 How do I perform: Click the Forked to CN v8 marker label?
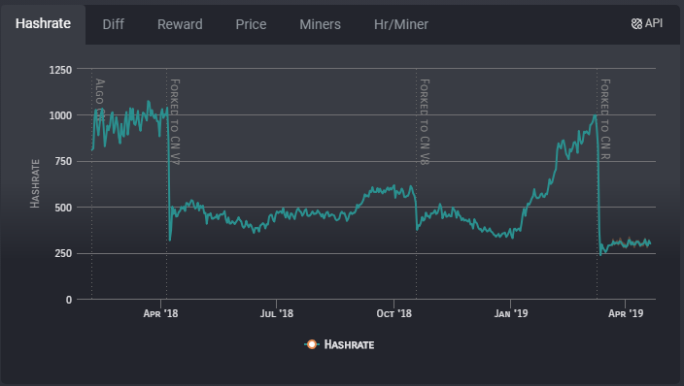pos(425,122)
